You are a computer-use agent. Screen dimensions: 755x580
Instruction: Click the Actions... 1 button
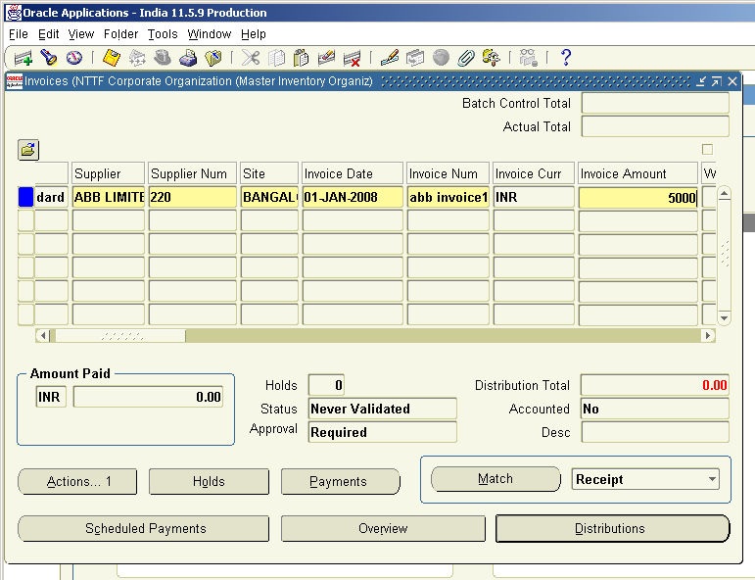(77, 481)
